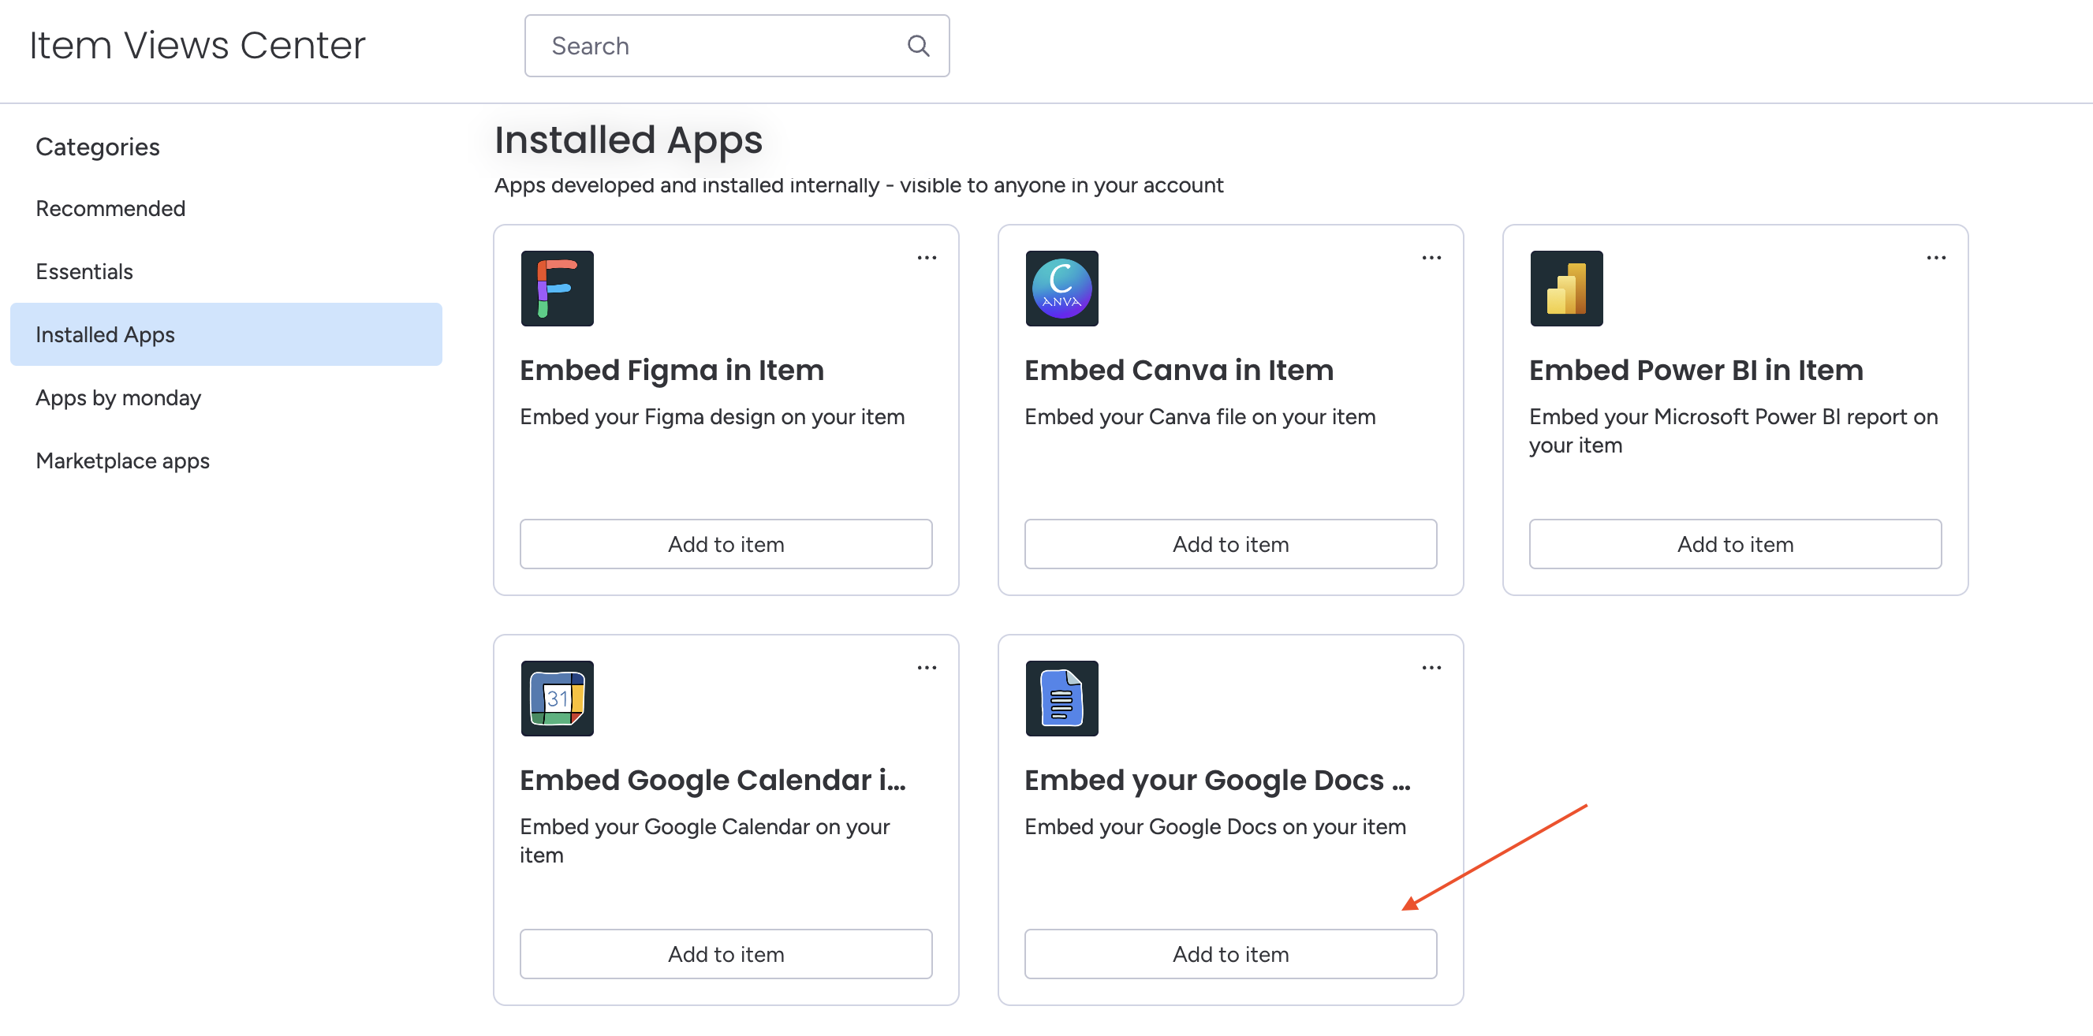2093x1036 pixels.
Task: Open the Google Docs card options menu
Action: pos(1431,668)
